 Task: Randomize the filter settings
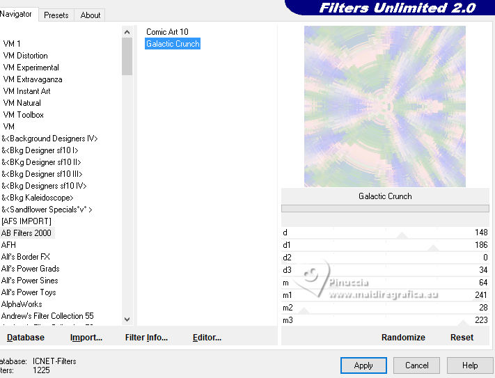(x=403, y=338)
